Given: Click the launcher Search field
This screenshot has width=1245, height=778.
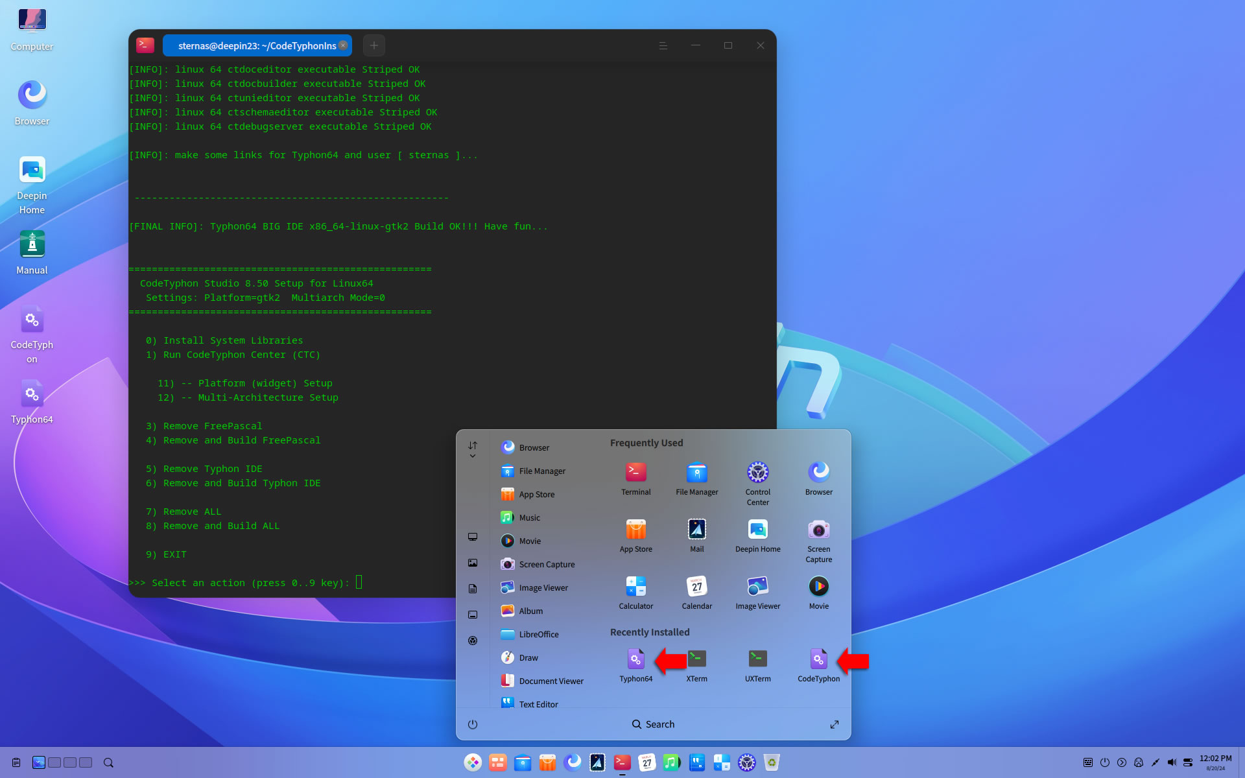Looking at the screenshot, I should click(x=653, y=724).
